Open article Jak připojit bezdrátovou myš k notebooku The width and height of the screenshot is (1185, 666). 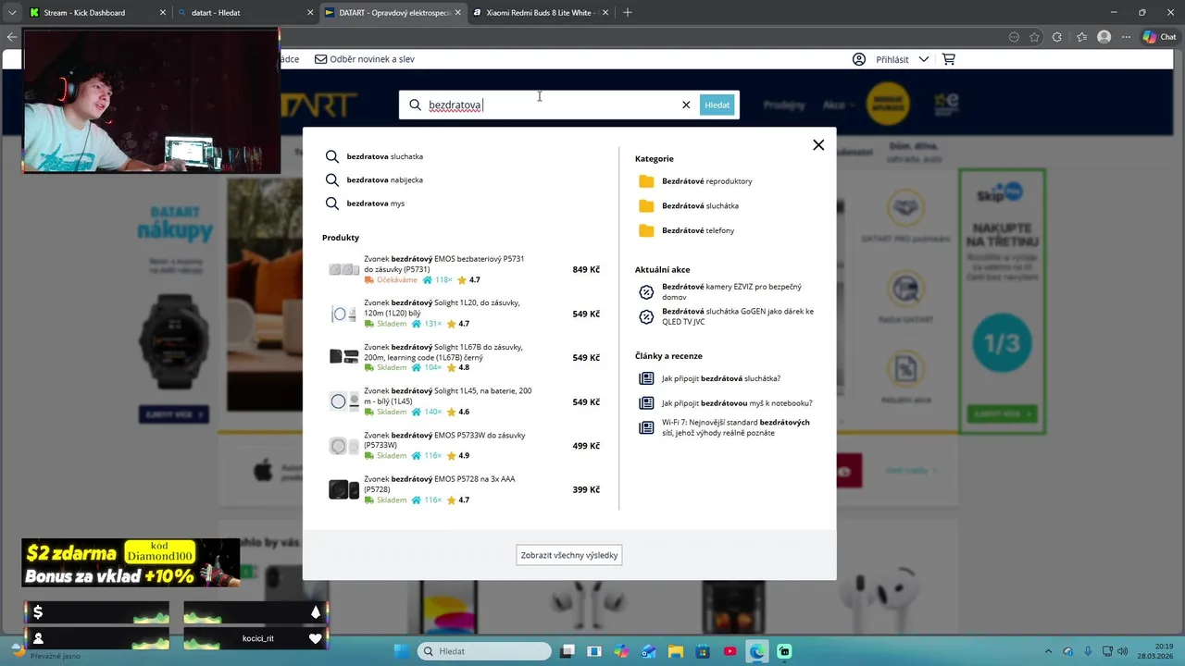click(x=737, y=403)
